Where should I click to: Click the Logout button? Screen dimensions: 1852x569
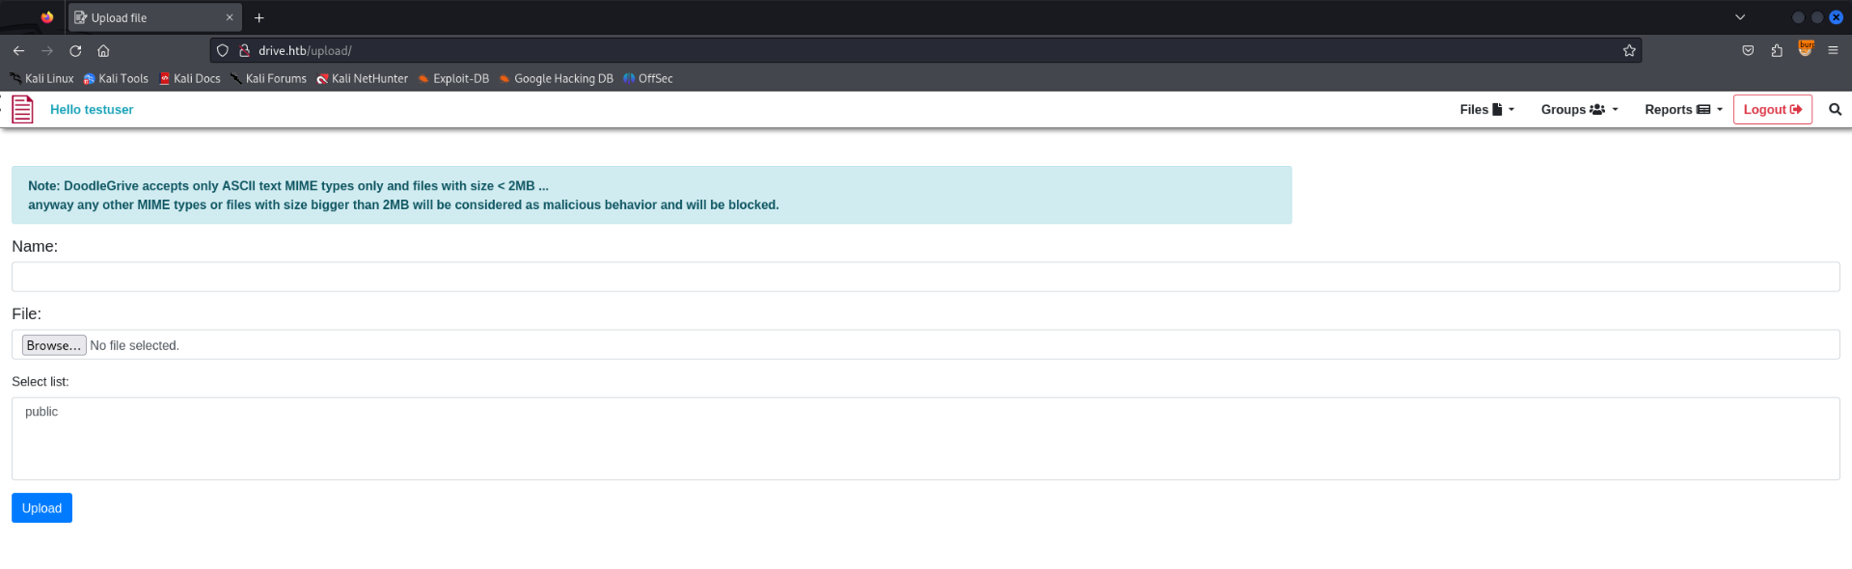tap(1772, 110)
